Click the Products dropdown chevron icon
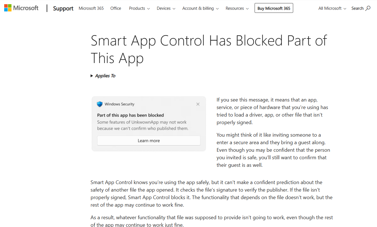This screenshot has height=227, width=377. 149,9
